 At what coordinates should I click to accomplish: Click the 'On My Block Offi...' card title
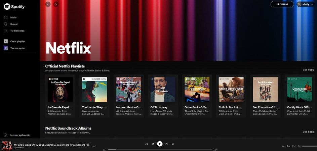tap(299, 107)
